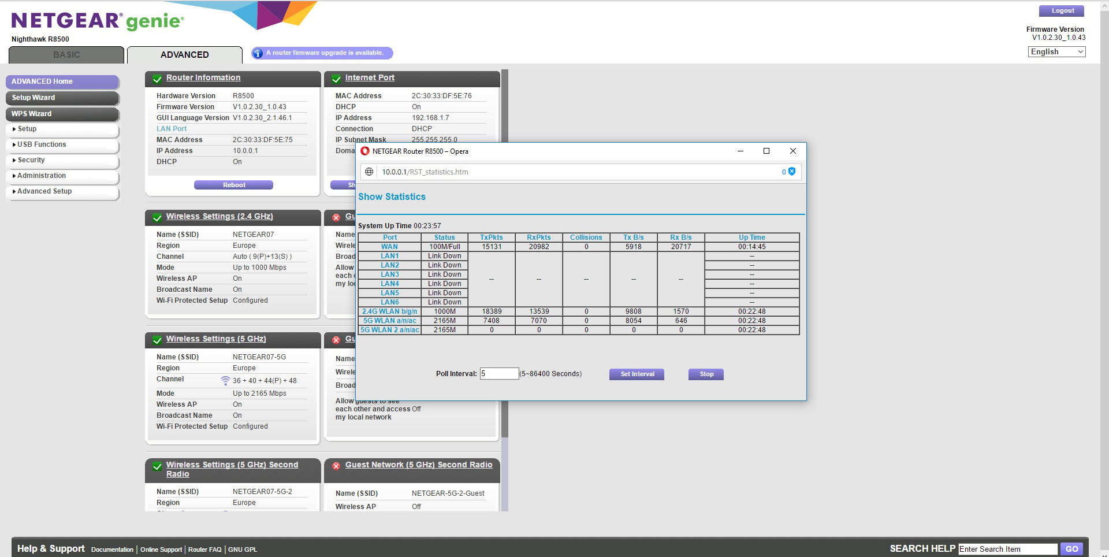Viewport: 1109px width, 557px height.
Task: Open the English language dropdown
Action: [1056, 51]
